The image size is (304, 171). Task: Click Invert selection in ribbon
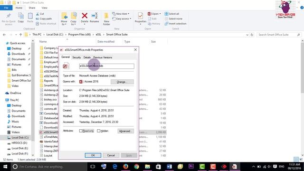(175, 24)
